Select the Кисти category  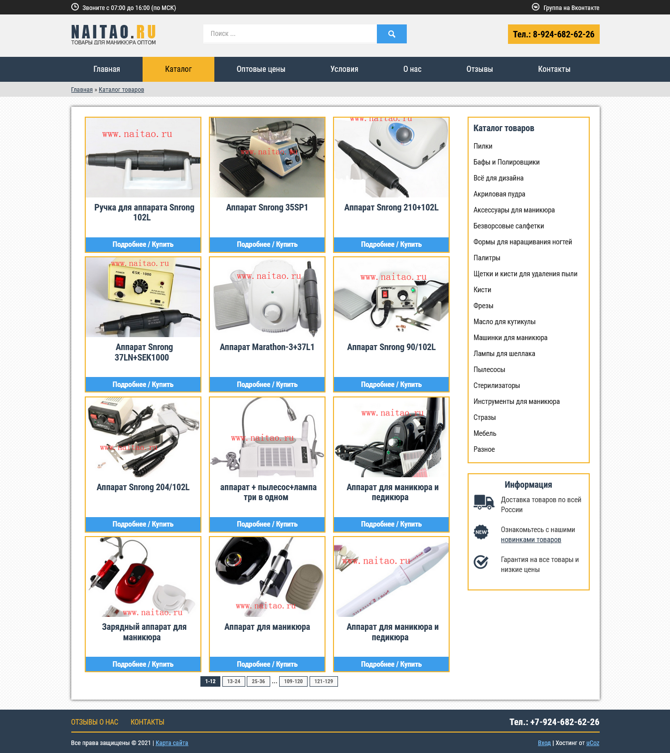click(x=483, y=290)
